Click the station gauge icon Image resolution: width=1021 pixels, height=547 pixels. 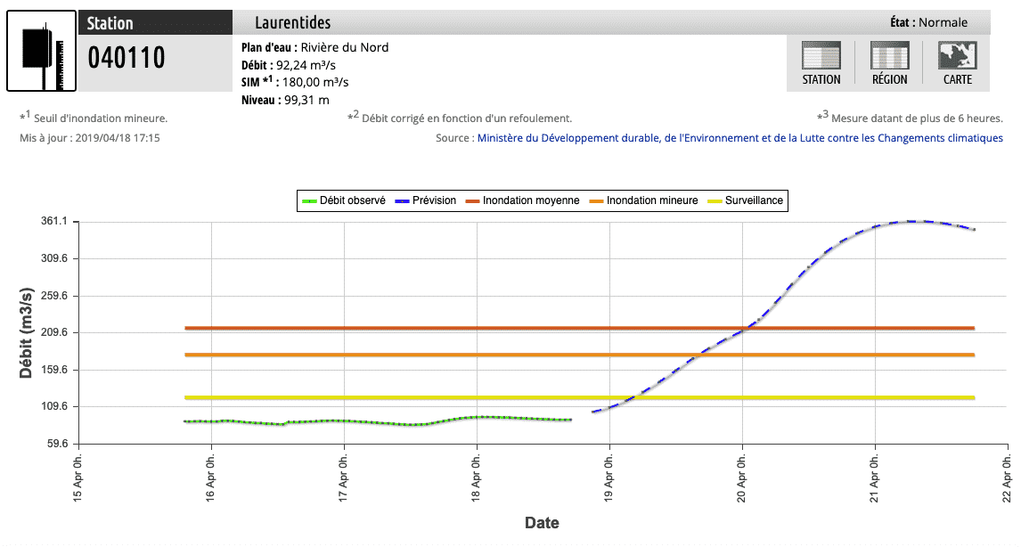41,51
